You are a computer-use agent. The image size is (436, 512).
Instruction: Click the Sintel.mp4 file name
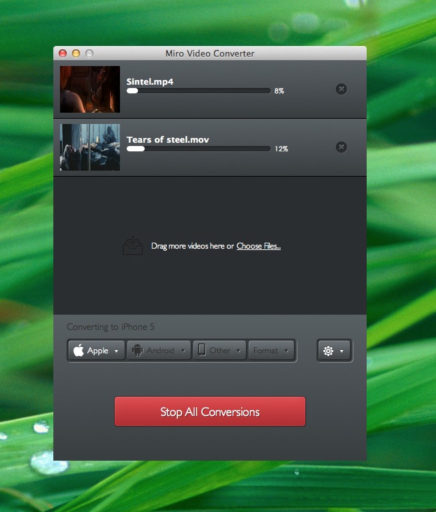click(x=150, y=81)
